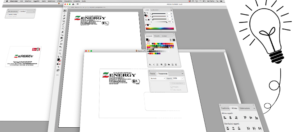This screenshot has height=132, width=295.
Task: Toggle the Inv. masch. checkbox
Action: 172,90
